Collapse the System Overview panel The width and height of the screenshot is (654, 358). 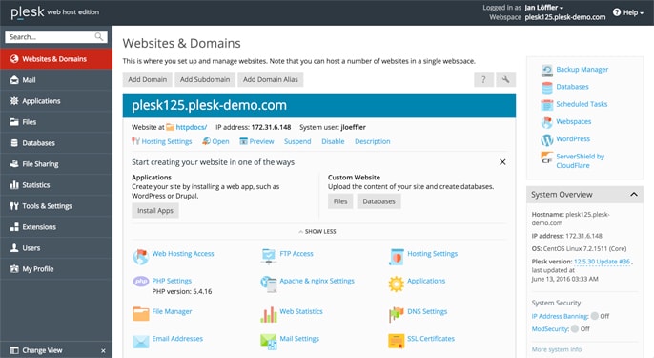pyautogui.click(x=634, y=194)
